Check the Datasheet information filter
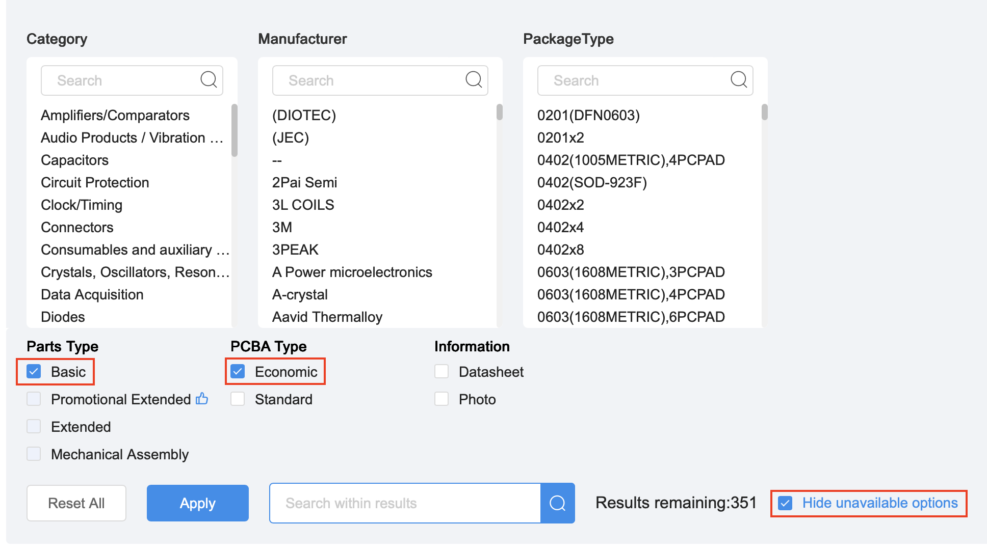The height and width of the screenshot is (552, 987). (x=441, y=371)
